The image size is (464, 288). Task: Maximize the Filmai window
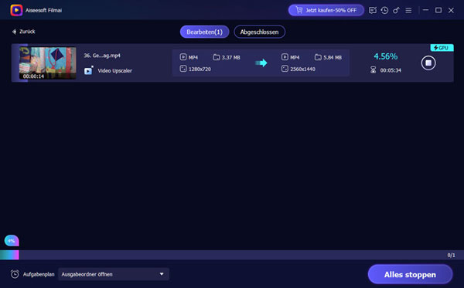[x=438, y=10]
